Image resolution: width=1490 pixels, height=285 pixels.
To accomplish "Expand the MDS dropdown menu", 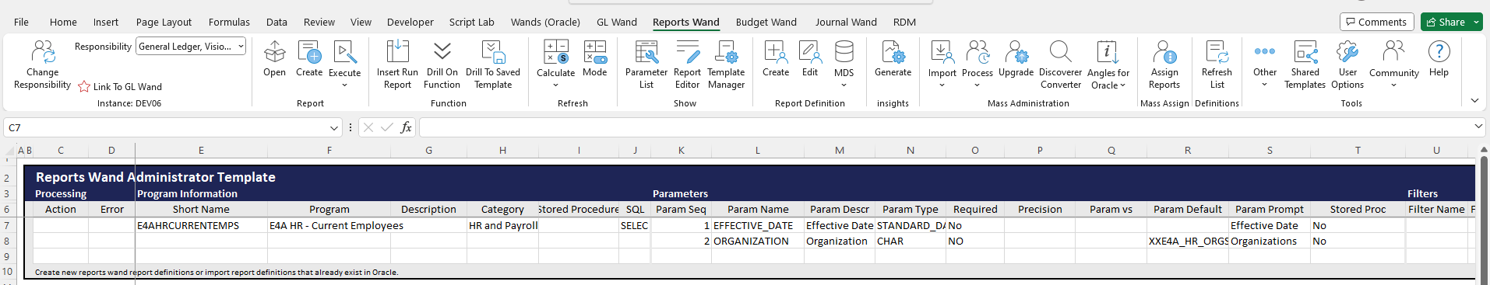I will (x=844, y=85).
